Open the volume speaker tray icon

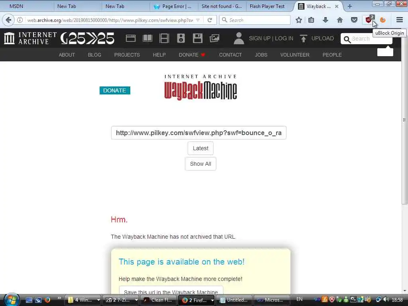point(386,300)
